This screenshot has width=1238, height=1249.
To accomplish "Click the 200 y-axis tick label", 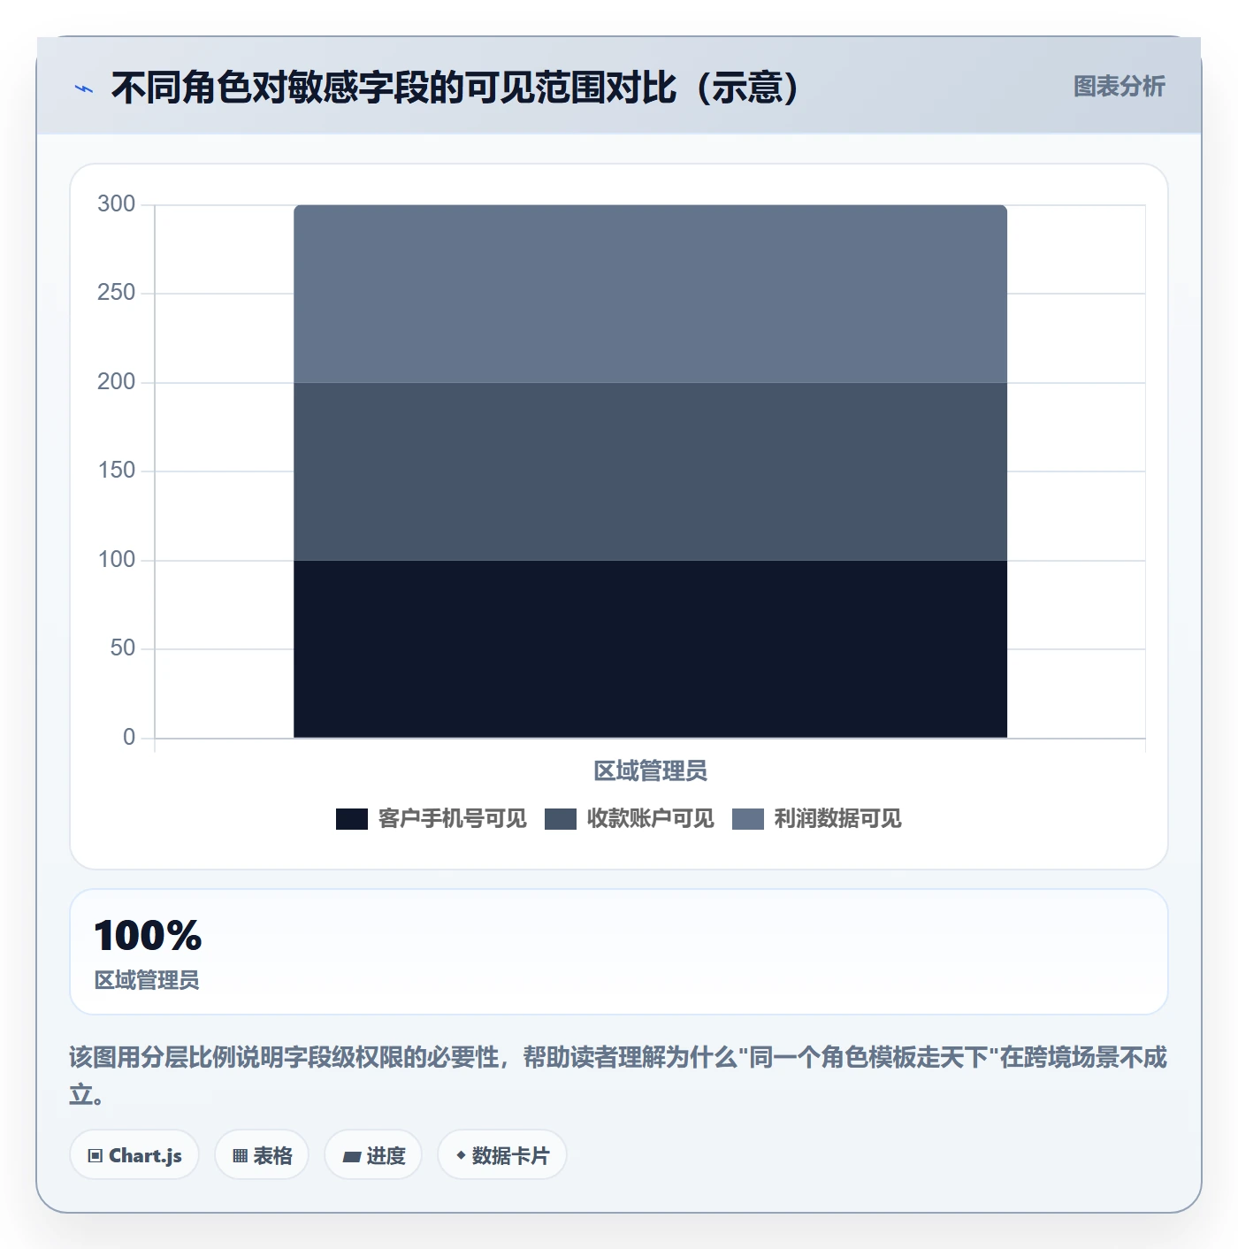I will click(116, 382).
